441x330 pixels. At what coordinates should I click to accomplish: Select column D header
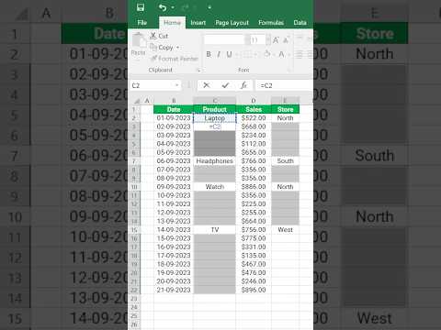pyautogui.click(x=254, y=101)
